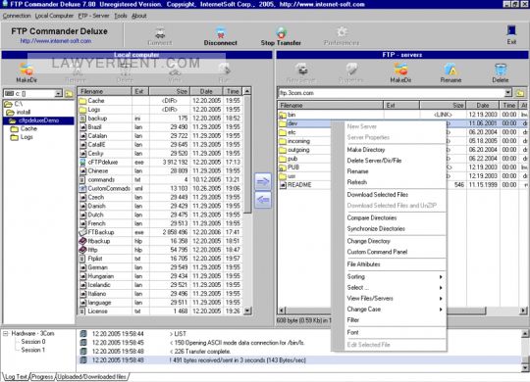
Task: Open the Connection menu
Action: point(17,16)
